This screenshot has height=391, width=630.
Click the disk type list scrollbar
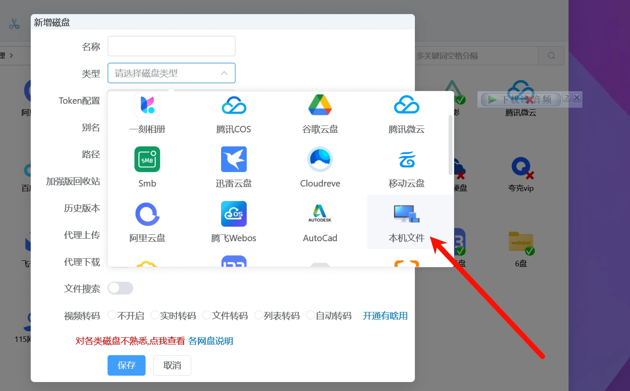coord(450,145)
